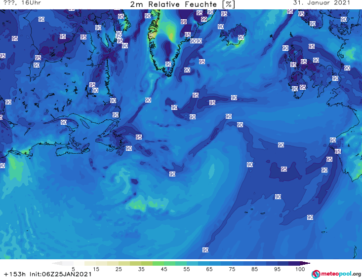
Task: Click the time label "???, 16Uhr"
Action: (x=22, y=3)
